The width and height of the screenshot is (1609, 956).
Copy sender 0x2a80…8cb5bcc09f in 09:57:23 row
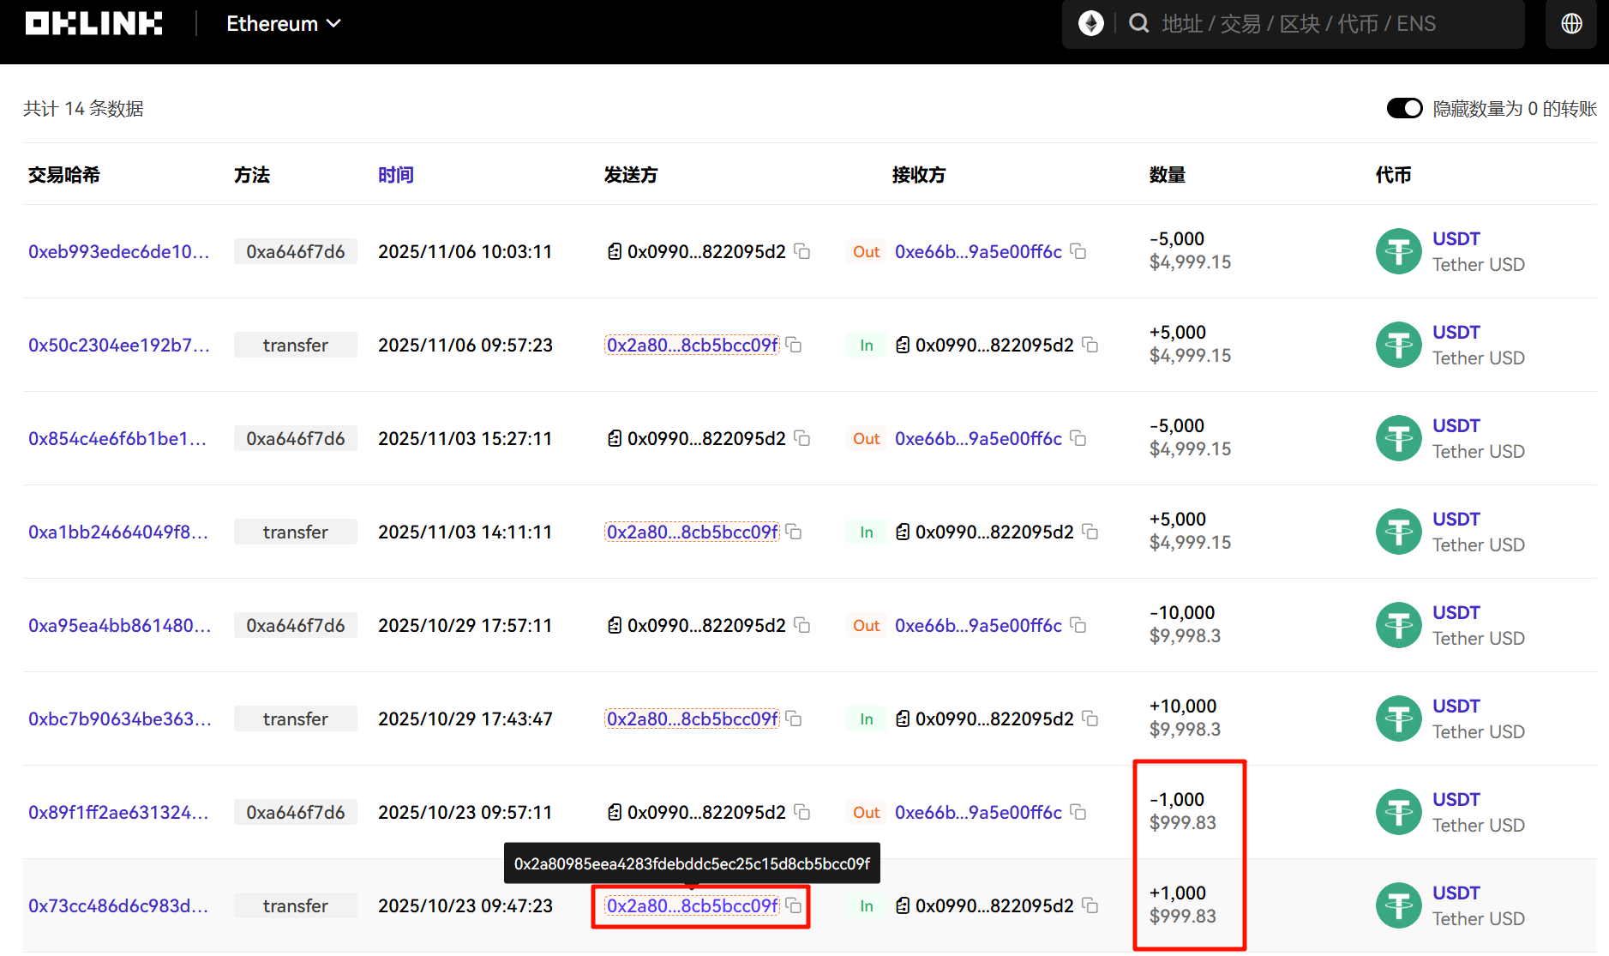tap(795, 345)
